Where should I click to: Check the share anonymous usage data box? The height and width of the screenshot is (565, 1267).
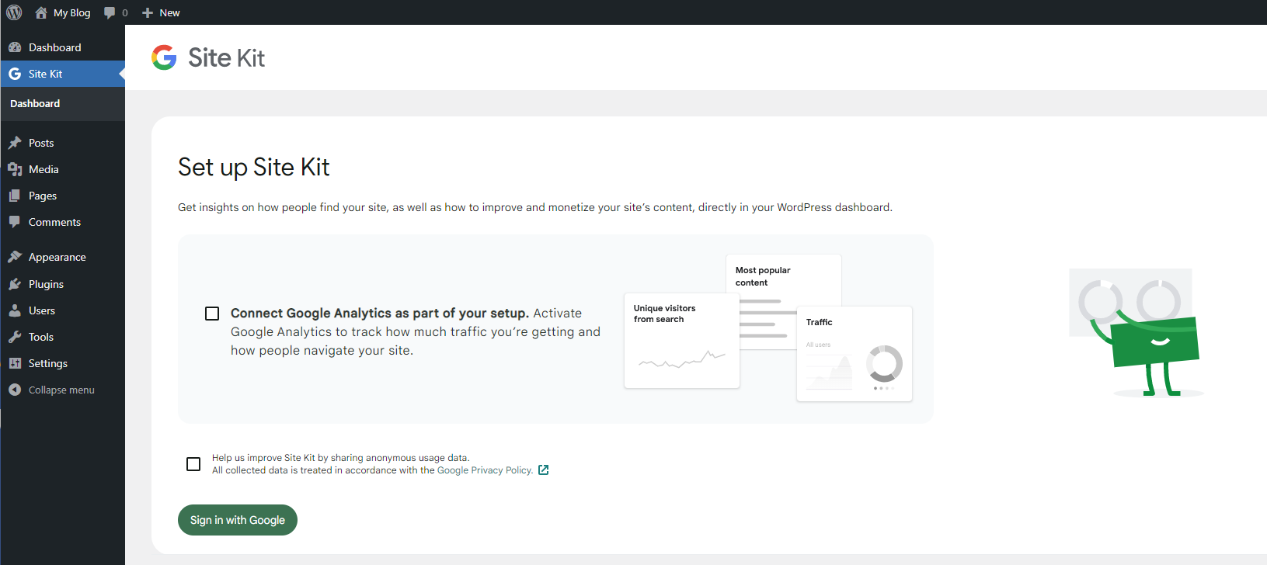(193, 464)
